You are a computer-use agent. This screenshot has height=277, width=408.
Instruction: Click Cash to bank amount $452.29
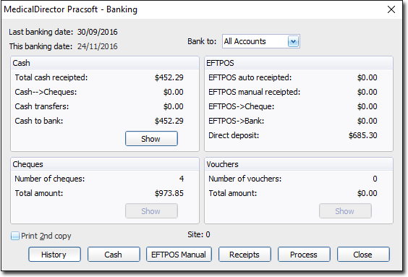169,121
